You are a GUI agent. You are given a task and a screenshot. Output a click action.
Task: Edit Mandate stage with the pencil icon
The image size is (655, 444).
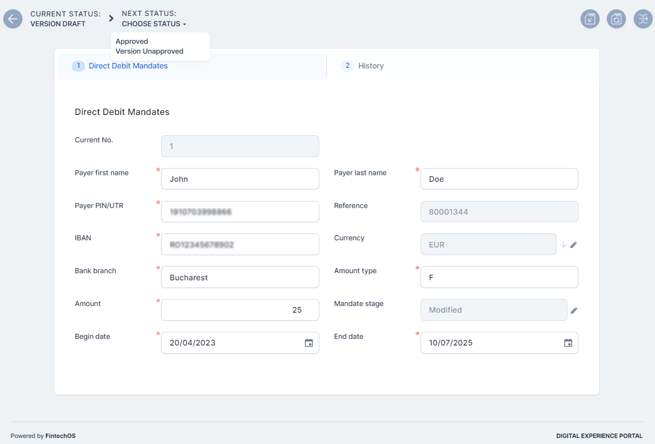574,310
